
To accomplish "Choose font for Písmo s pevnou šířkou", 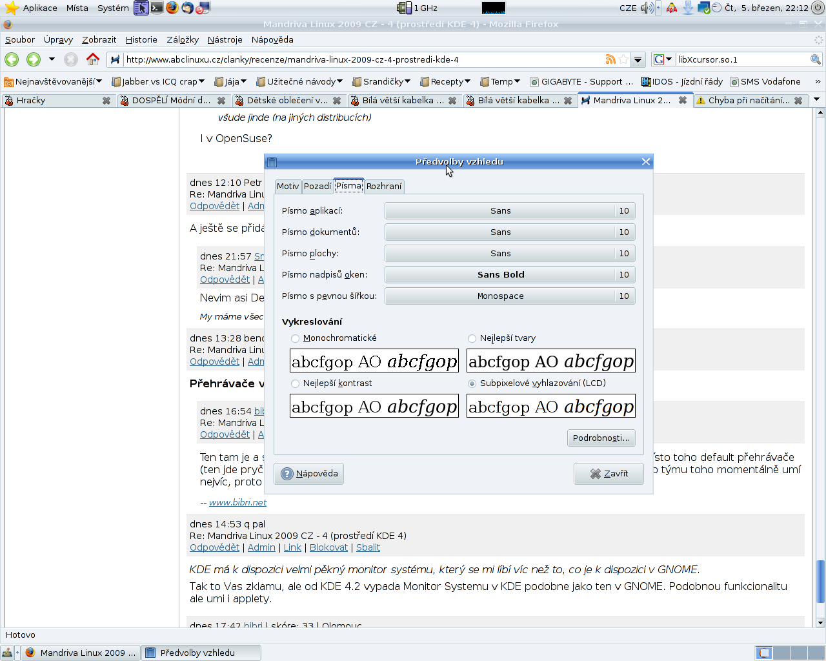I will point(510,296).
